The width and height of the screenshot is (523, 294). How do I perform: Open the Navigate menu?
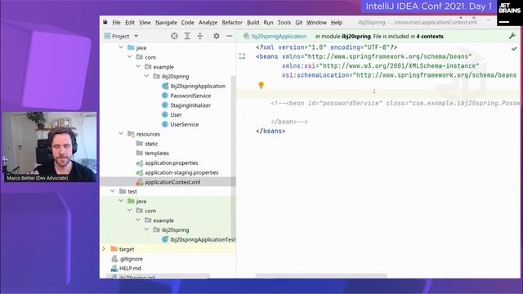click(x=166, y=22)
